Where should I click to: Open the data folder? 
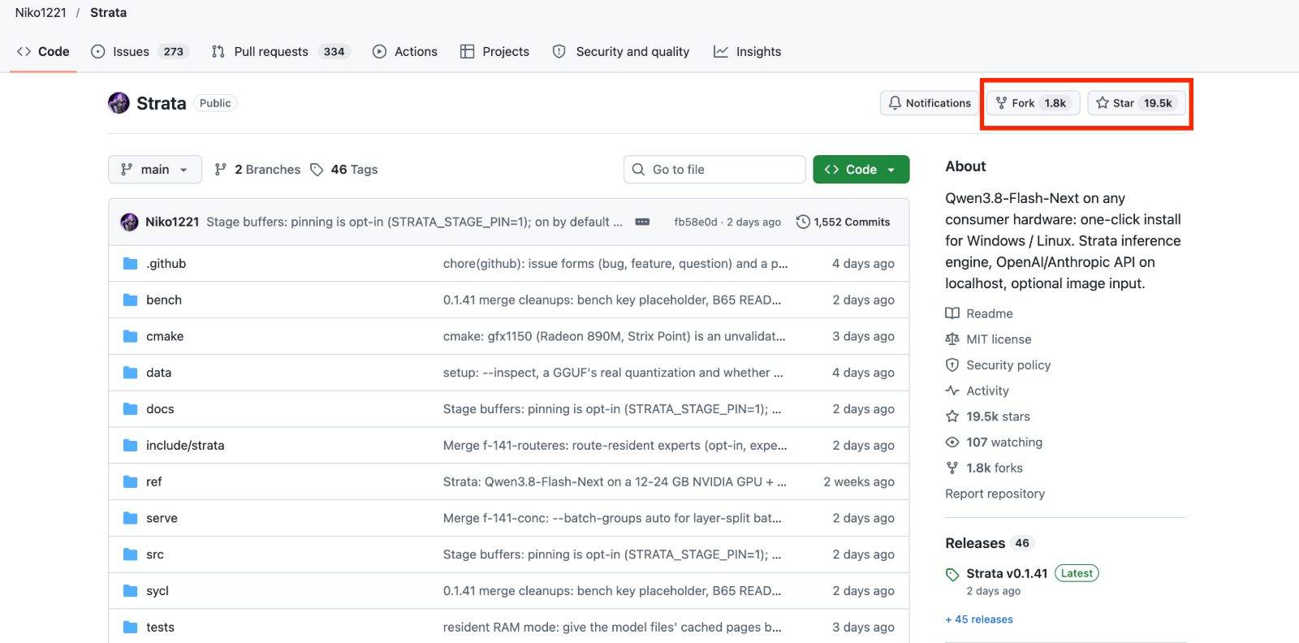(158, 373)
